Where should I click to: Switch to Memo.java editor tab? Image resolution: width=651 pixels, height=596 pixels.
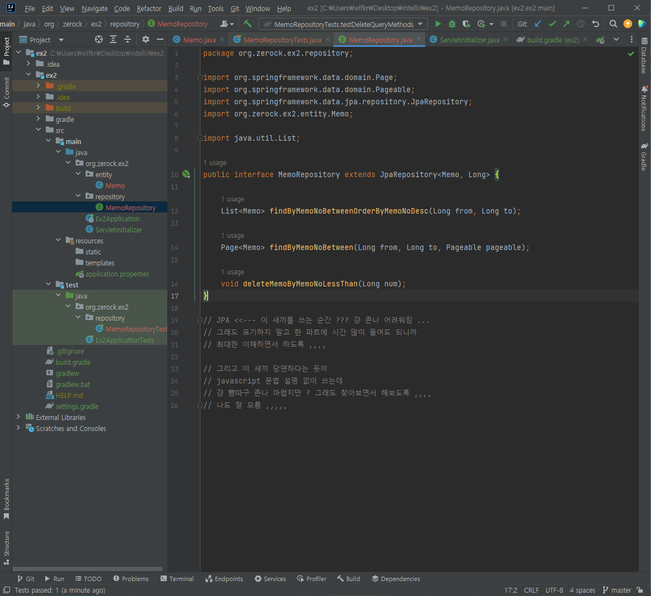[199, 40]
